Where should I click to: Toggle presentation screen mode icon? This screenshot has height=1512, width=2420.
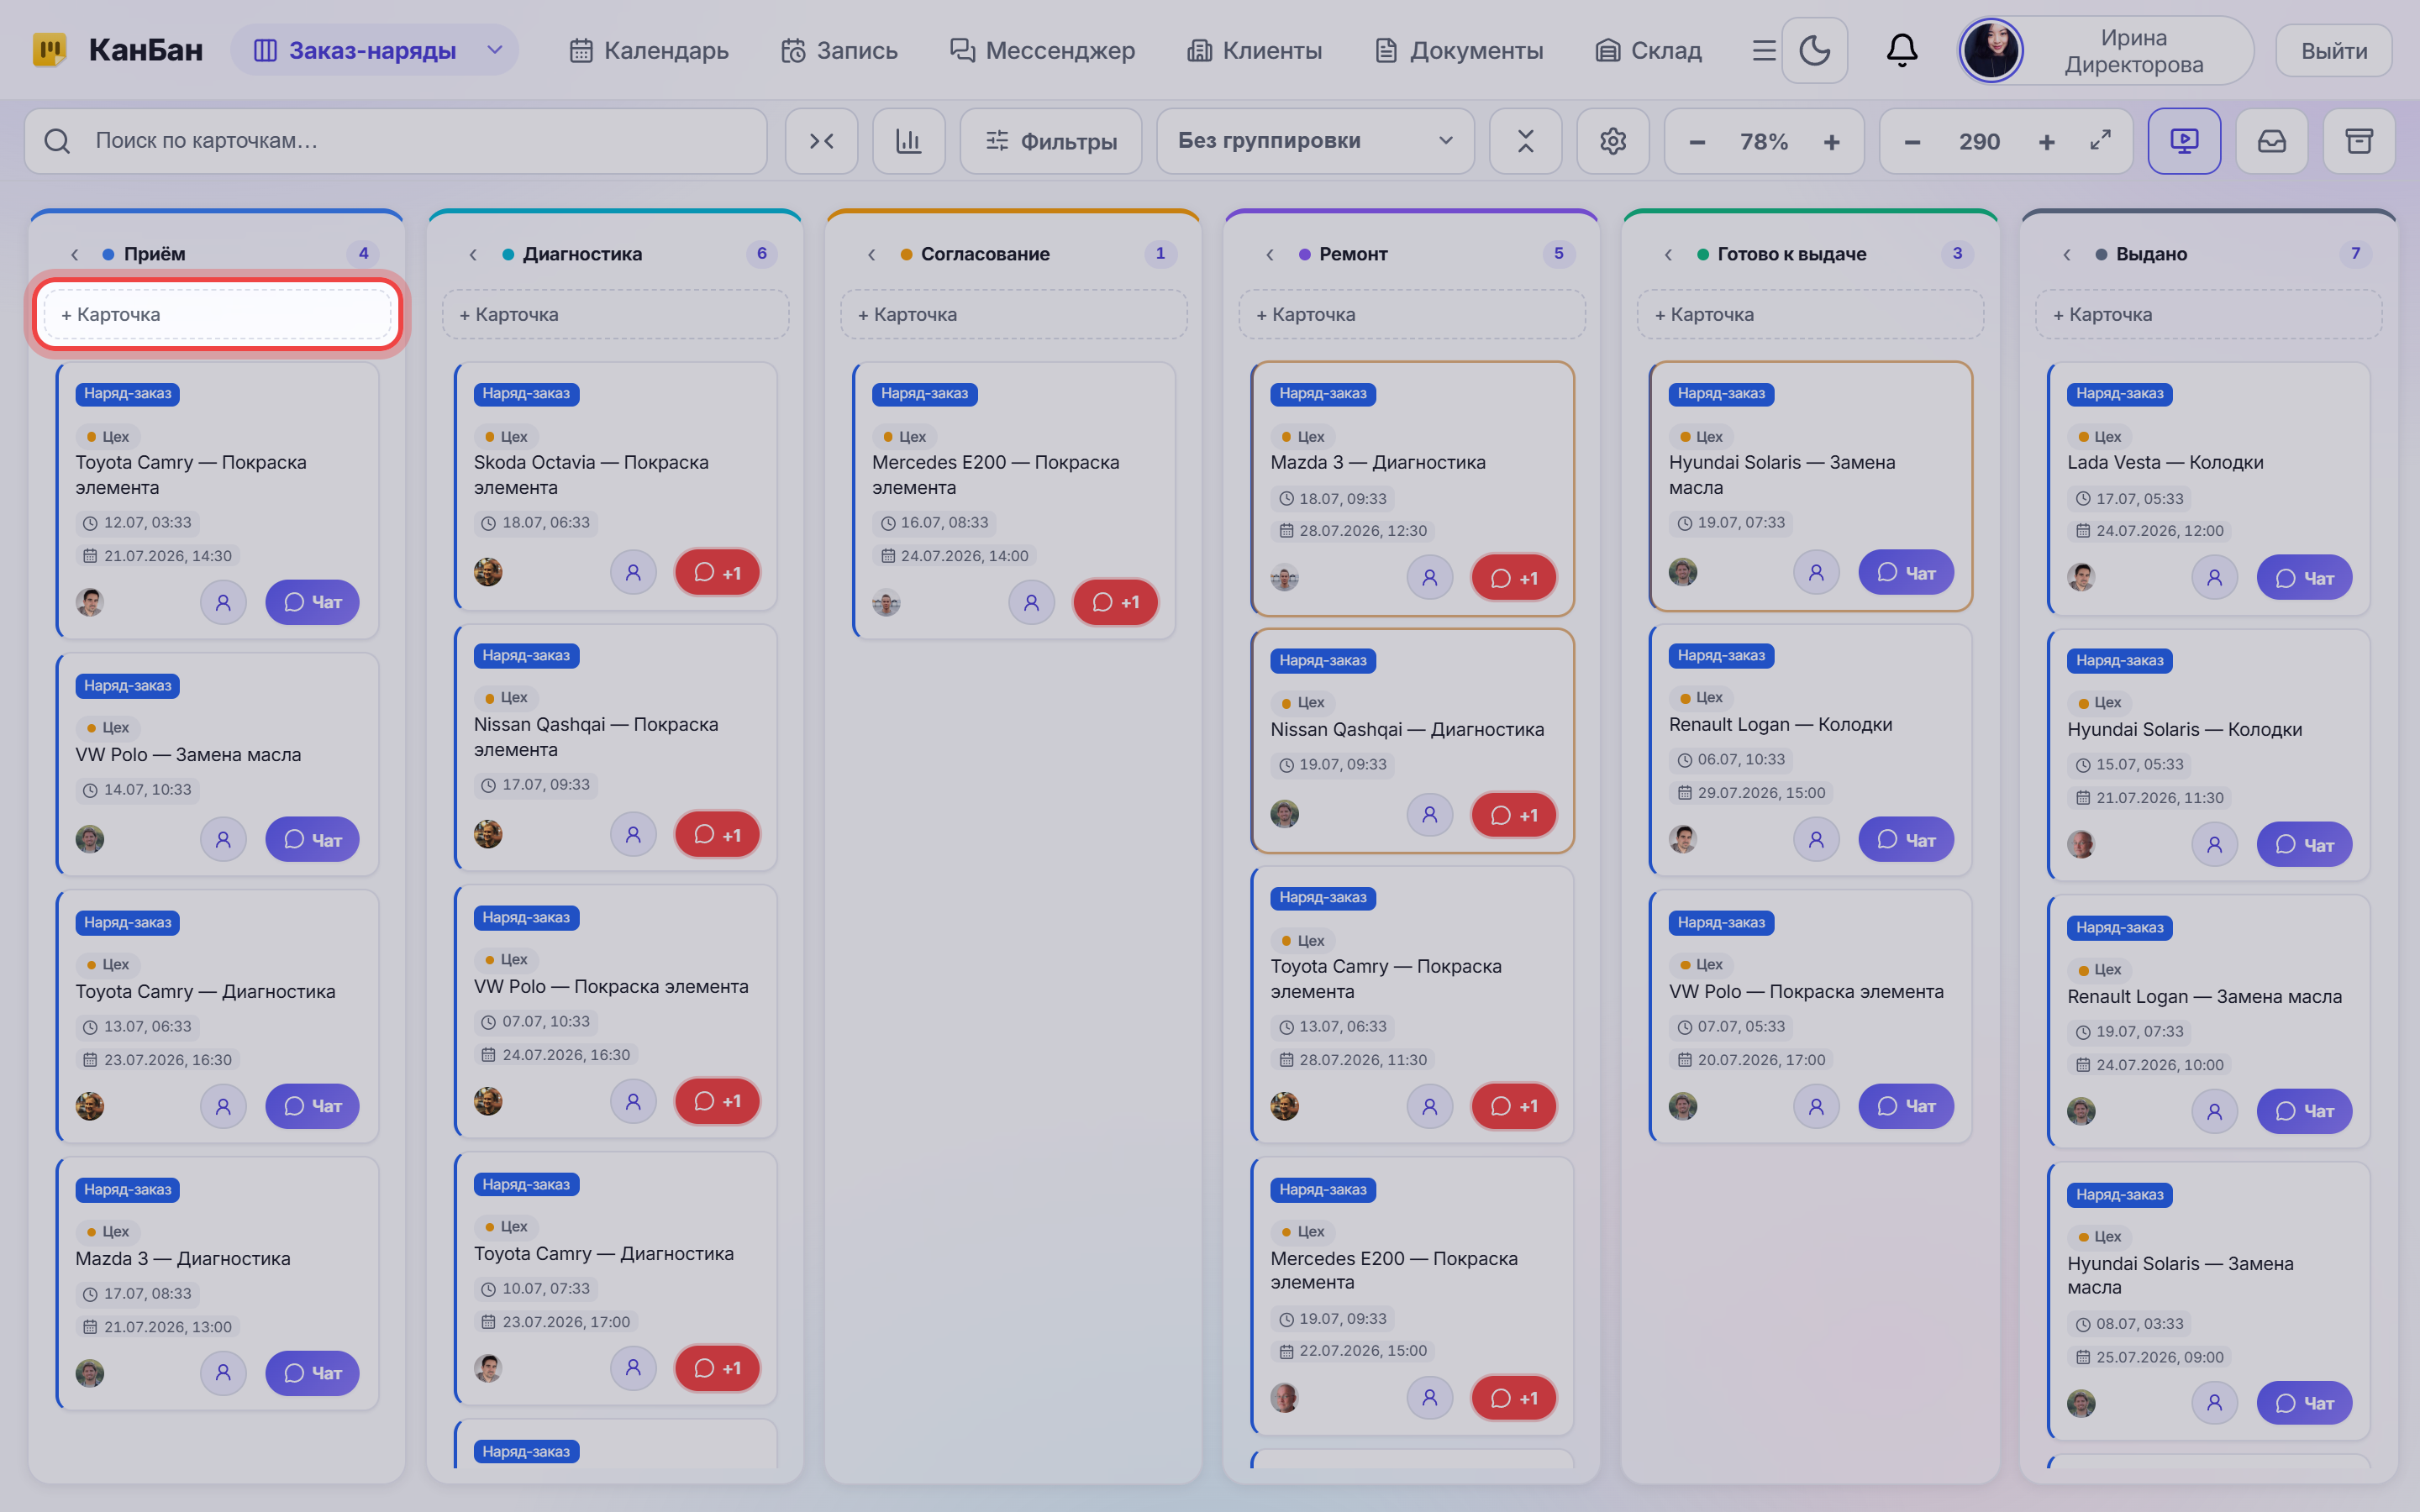pos(2184,141)
